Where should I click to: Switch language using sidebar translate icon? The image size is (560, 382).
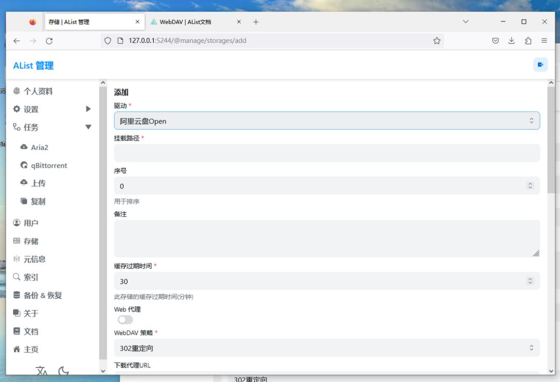coord(41,371)
